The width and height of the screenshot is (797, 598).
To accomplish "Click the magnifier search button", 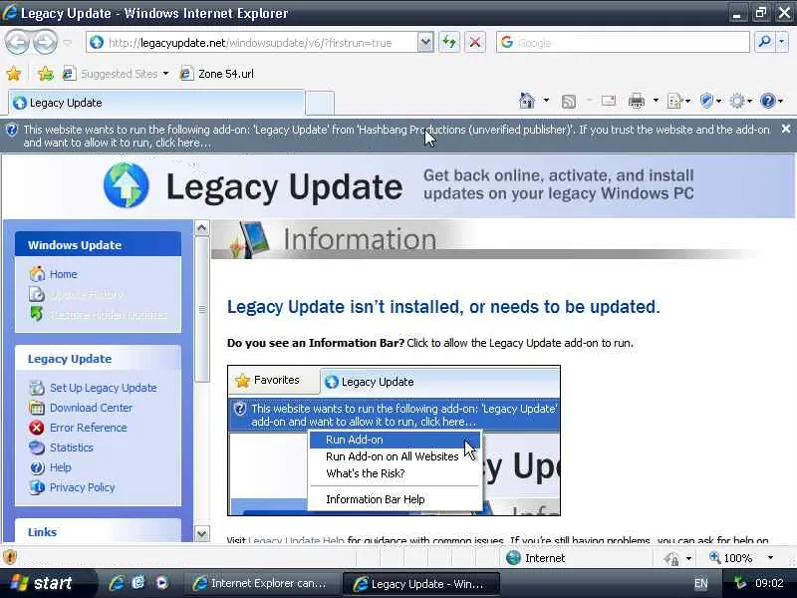I will (764, 43).
